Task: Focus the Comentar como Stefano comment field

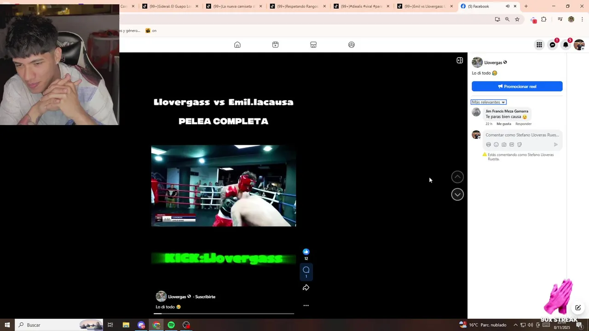Action: coord(522,135)
